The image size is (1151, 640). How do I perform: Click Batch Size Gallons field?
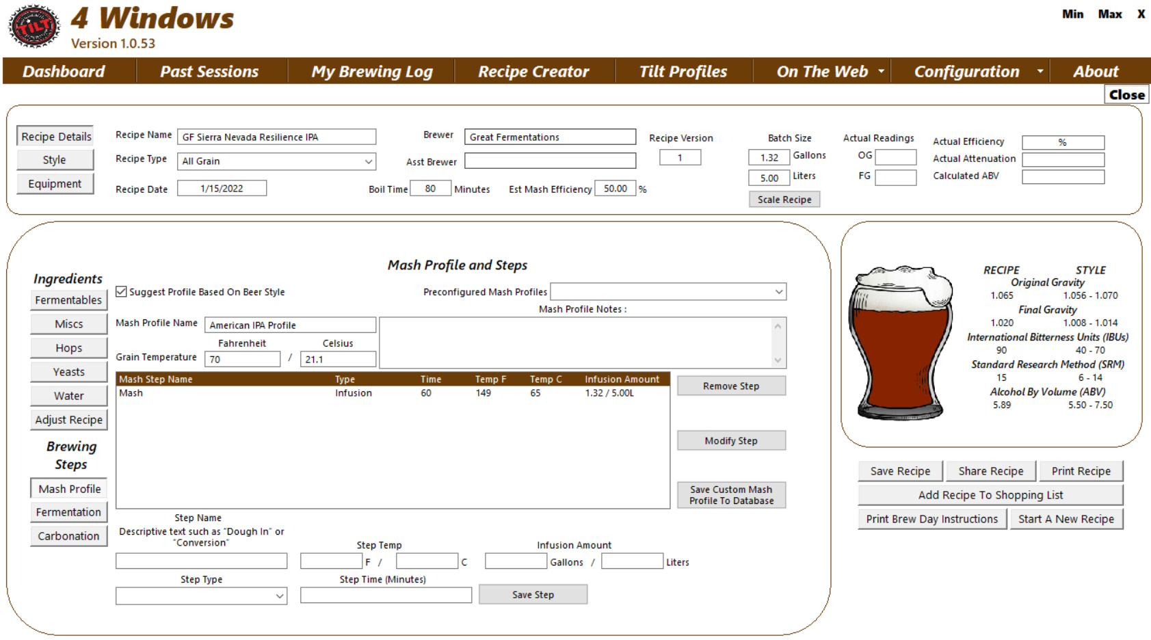pyautogui.click(x=769, y=158)
